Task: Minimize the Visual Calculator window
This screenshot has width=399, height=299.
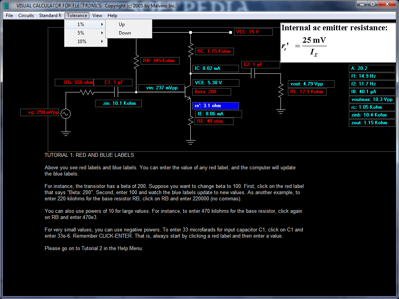Action: (x=362, y=4)
